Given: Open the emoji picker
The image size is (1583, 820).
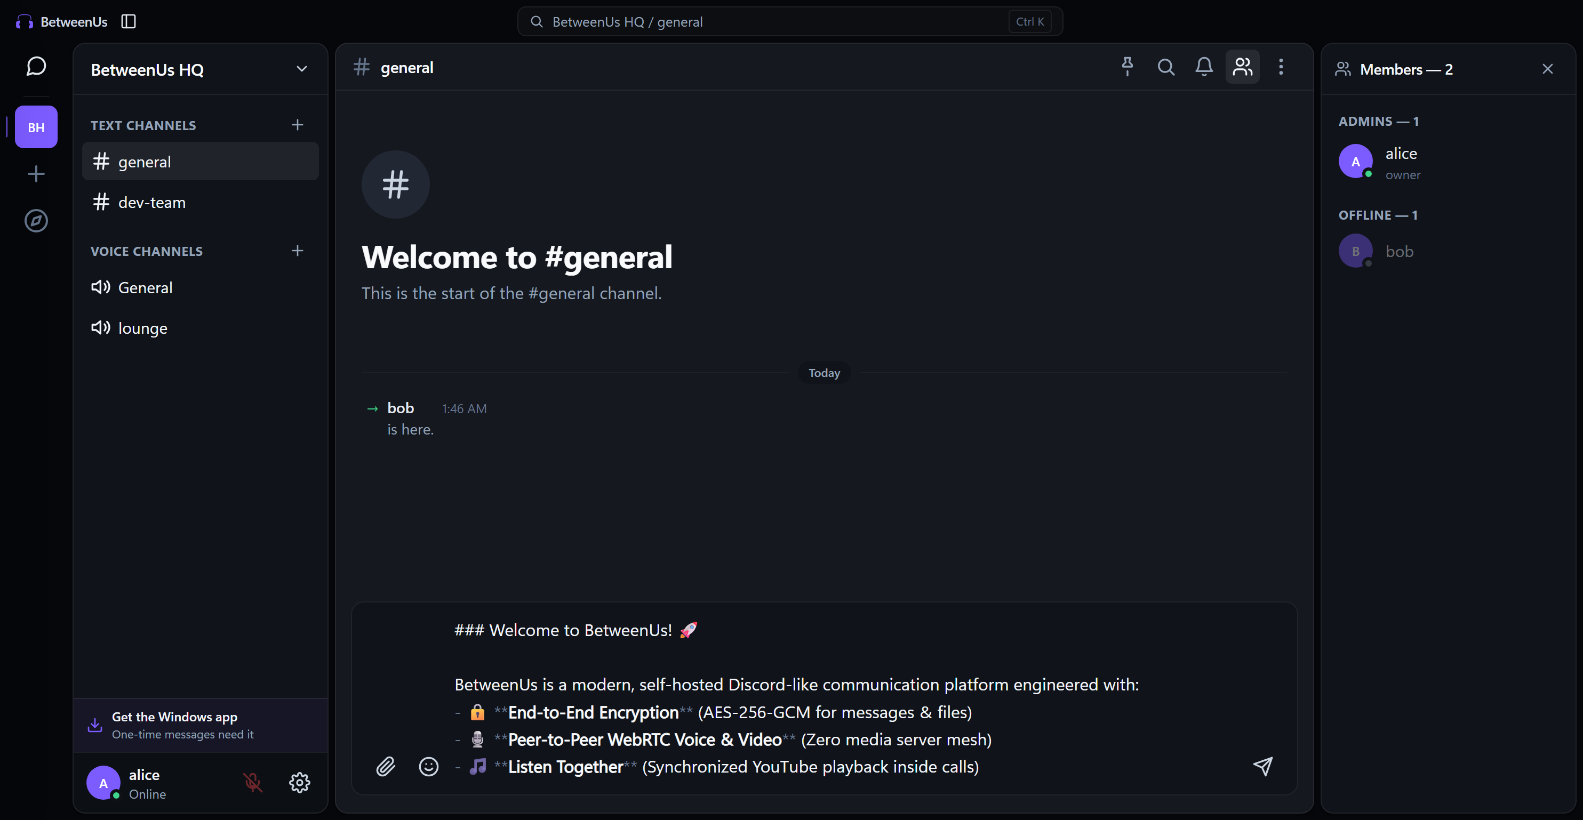Looking at the screenshot, I should 428,766.
